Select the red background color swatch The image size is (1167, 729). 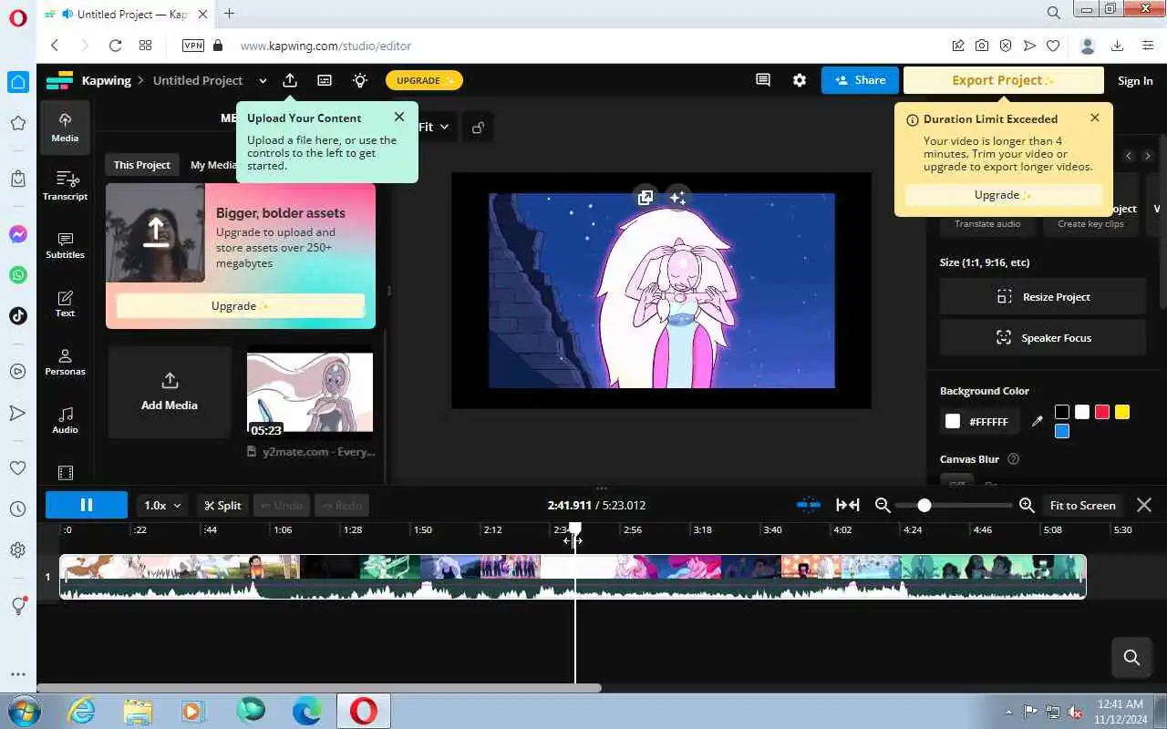(x=1102, y=412)
